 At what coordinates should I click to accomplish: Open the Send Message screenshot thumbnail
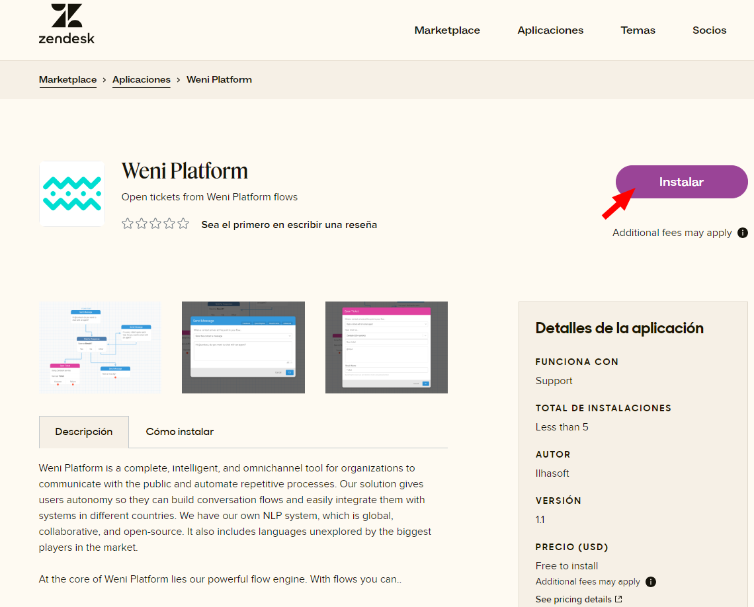tap(243, 347)
